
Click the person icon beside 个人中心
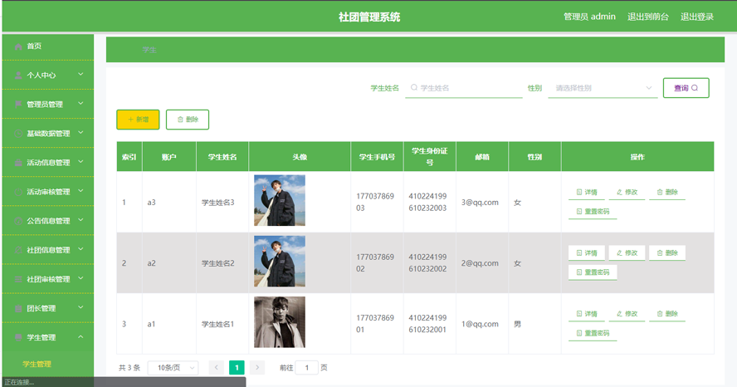(x=18, y=76)
